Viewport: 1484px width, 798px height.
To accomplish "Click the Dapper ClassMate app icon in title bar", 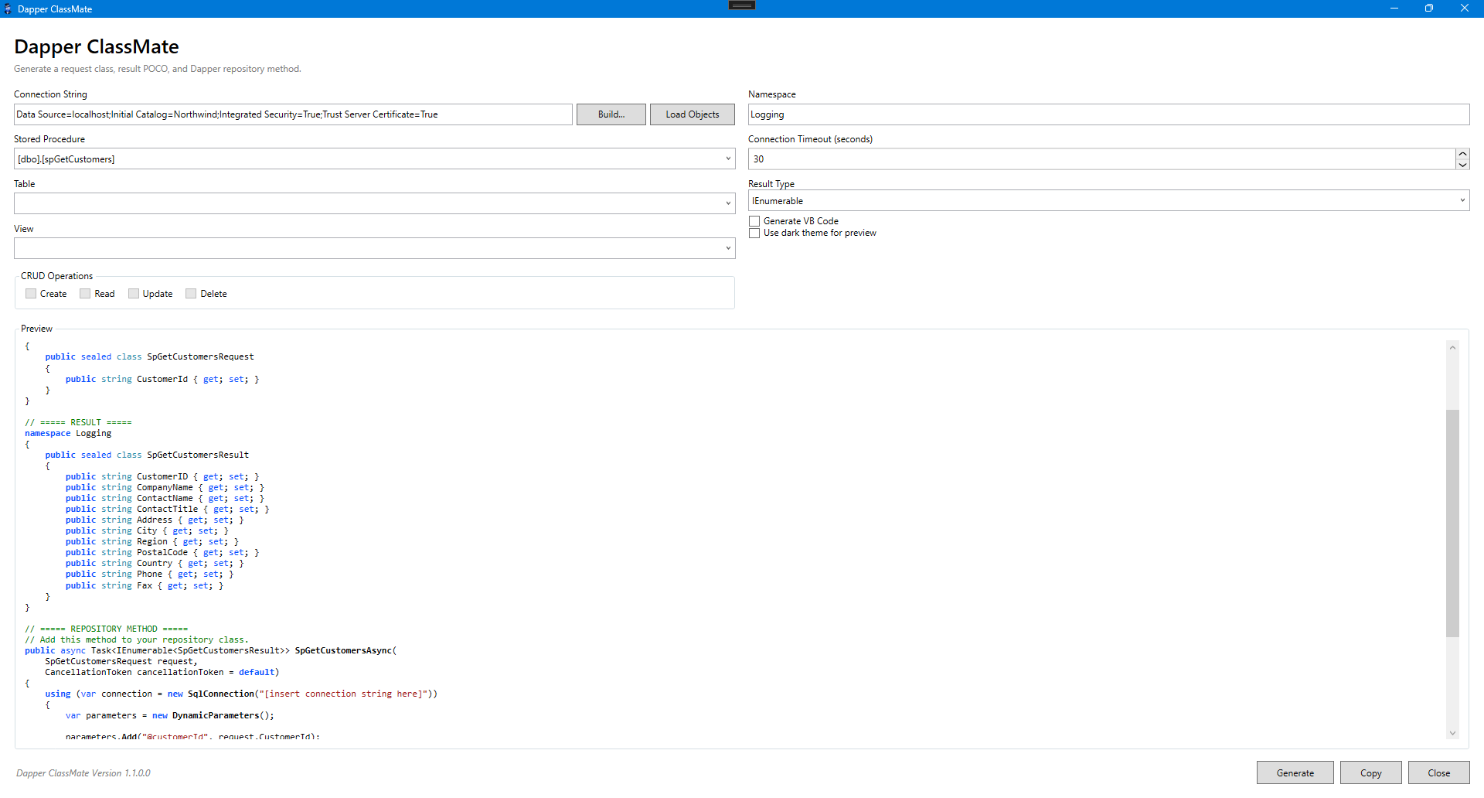I will [8, 9].
